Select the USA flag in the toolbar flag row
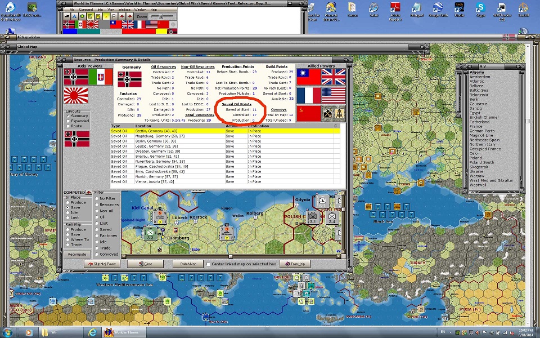Image resolution: width=540 pixels, height=338 pixels. tap(151, 24)
